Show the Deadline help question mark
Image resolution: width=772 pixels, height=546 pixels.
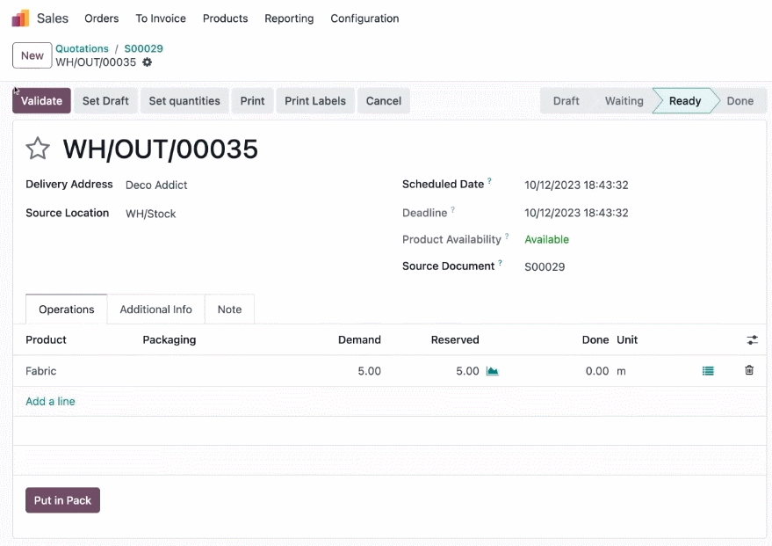coord(452,209)
